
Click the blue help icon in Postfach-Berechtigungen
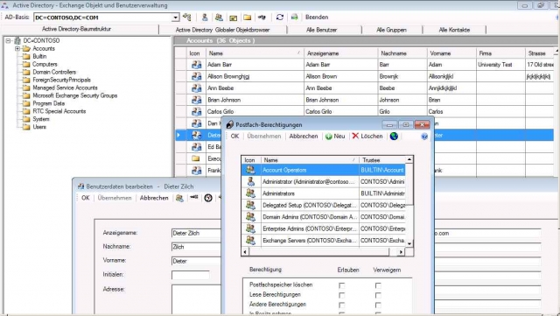click(x=424, y=137)
